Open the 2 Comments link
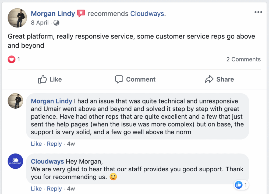 pyautogui.click(x=243, y=59)
